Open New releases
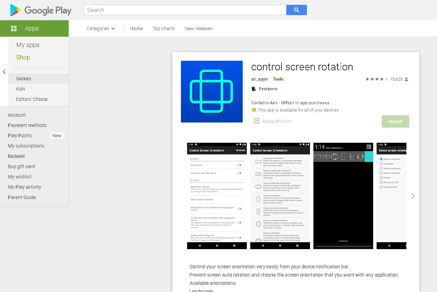This screenshot has height=292, width=437. click(x=199, y=28)
